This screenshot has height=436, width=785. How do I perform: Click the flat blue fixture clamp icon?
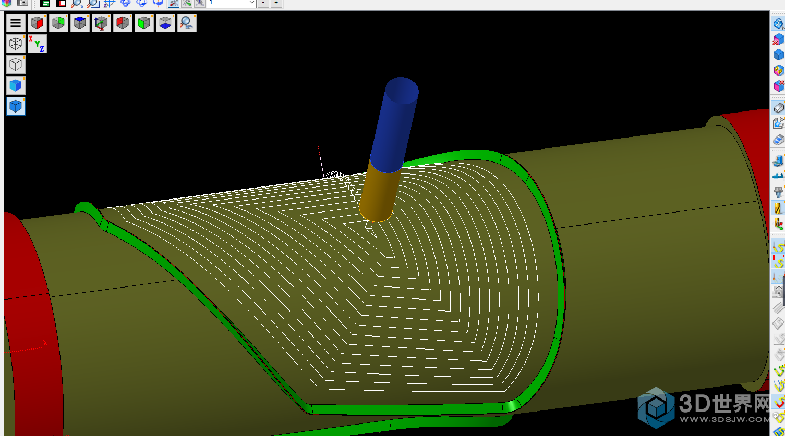778,177
